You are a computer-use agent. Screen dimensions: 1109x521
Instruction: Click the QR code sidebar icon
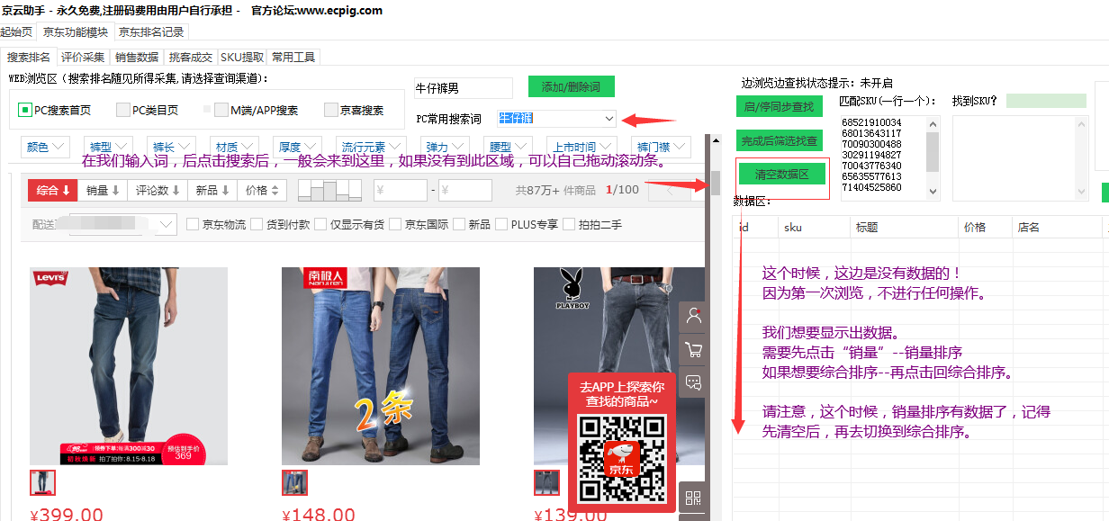click(x=693, y=498)
